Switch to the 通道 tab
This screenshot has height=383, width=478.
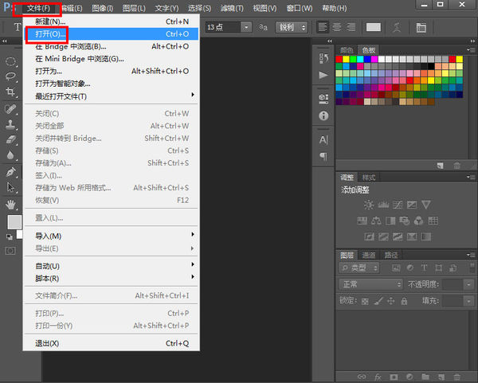click(368, 255)
